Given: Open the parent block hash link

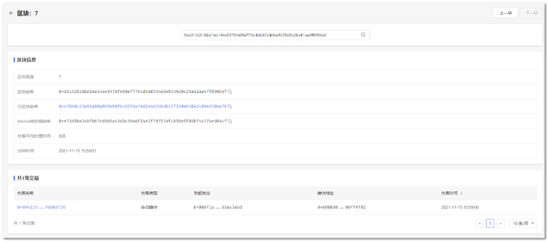Looking at the screenshot, I should (x=143, y=106).
